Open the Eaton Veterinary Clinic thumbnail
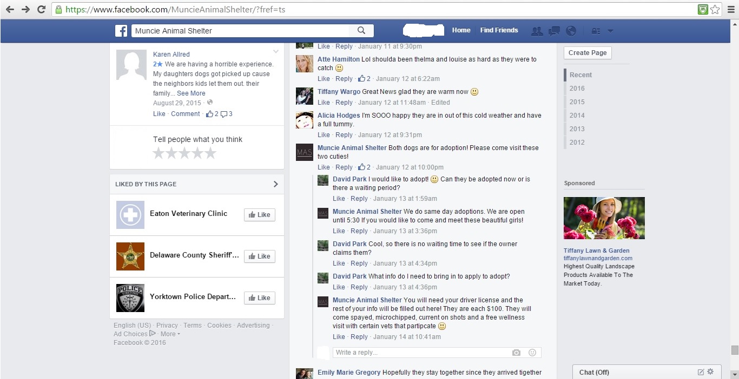The height and width of the screenshot is (379, 739). (130, 215)
